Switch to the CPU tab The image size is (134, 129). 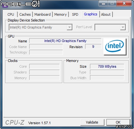(11, 14)
